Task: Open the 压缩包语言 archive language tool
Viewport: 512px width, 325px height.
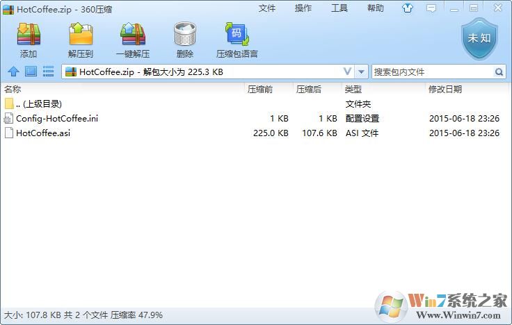Action: [237, 34]
